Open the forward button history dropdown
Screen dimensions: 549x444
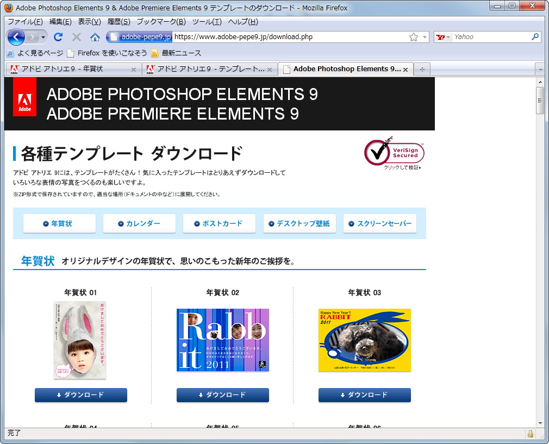coord(33,37)
